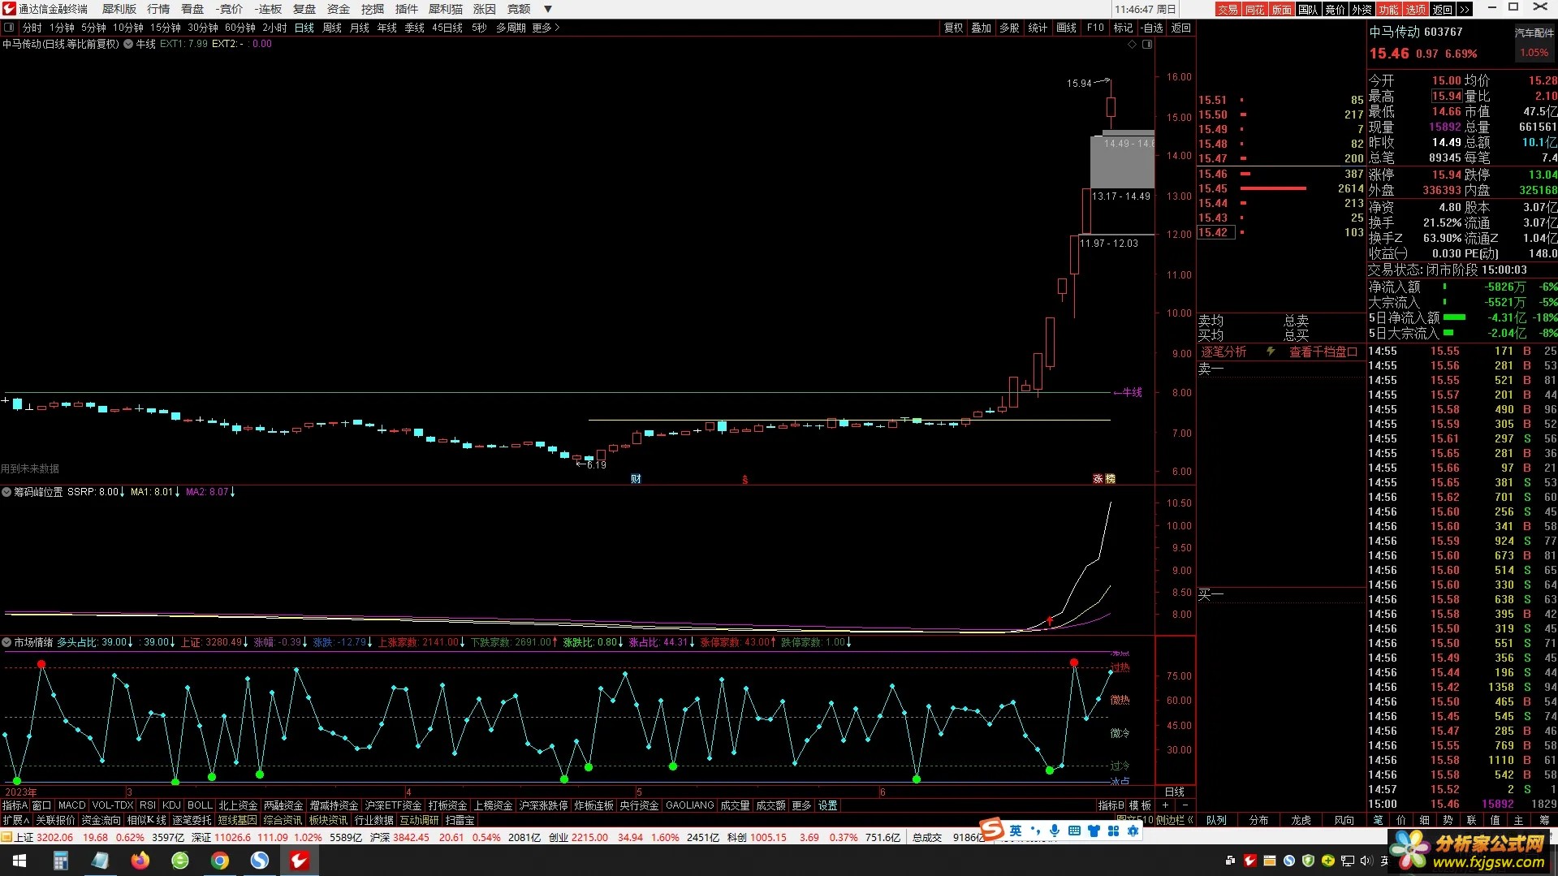Open the Sogou skin shirt icon
Screen dimensions: 1558x876
click(x=1094, y=831)
